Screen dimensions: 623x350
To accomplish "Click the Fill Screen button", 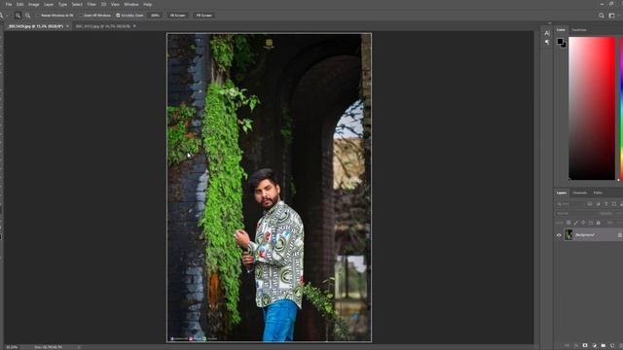I will 203,16.
